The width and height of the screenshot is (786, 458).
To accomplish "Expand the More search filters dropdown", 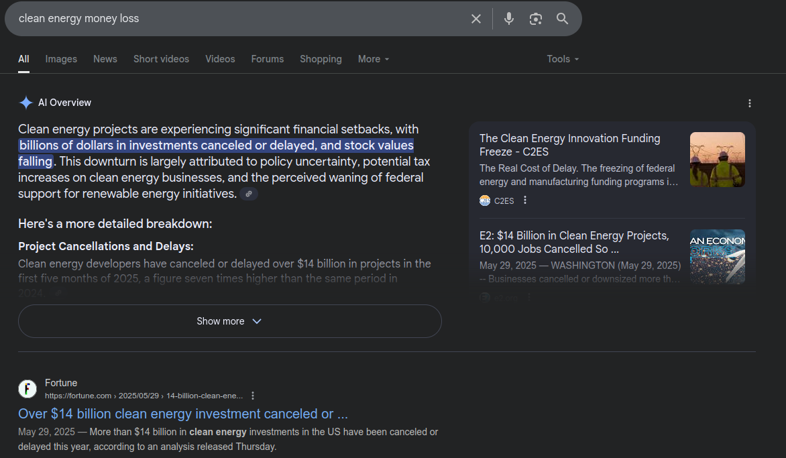I will (x=374, y=59).
